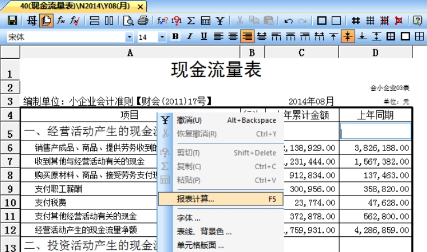The height and width of the screenshot is (252, 427).
Task: Expand the 宋体 font name dropdown
Action: coord(130,37)
